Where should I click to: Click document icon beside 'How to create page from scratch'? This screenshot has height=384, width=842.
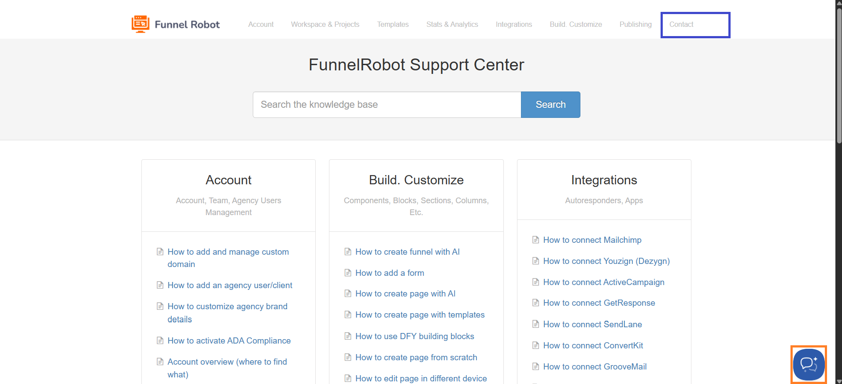(348, 357)
